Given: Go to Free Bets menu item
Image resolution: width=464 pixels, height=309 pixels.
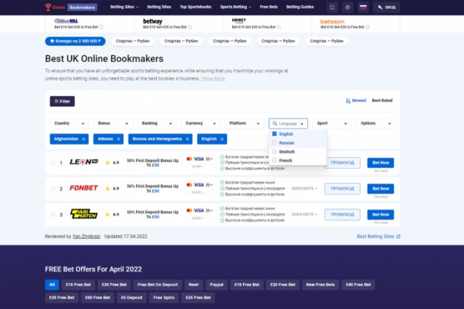Looking at the screenshot, I should [269, 7].
